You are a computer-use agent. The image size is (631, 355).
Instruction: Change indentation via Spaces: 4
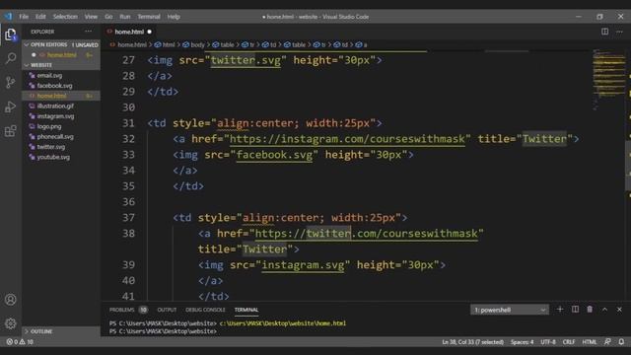tap(522, 342)
